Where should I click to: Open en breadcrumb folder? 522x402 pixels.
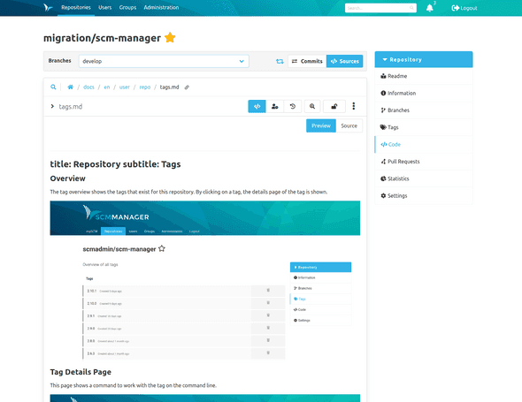pos(107,87)
